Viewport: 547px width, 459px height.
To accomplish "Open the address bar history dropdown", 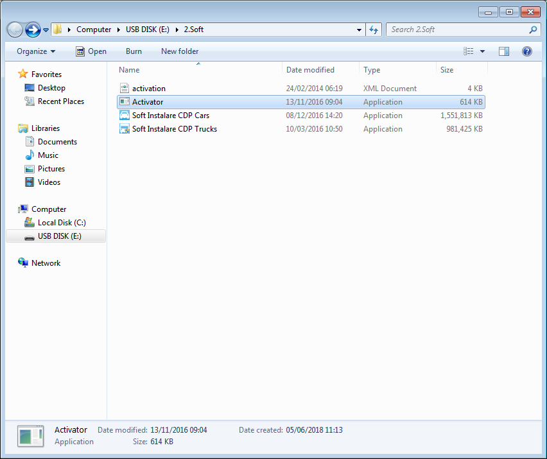I will click(359, 30).
